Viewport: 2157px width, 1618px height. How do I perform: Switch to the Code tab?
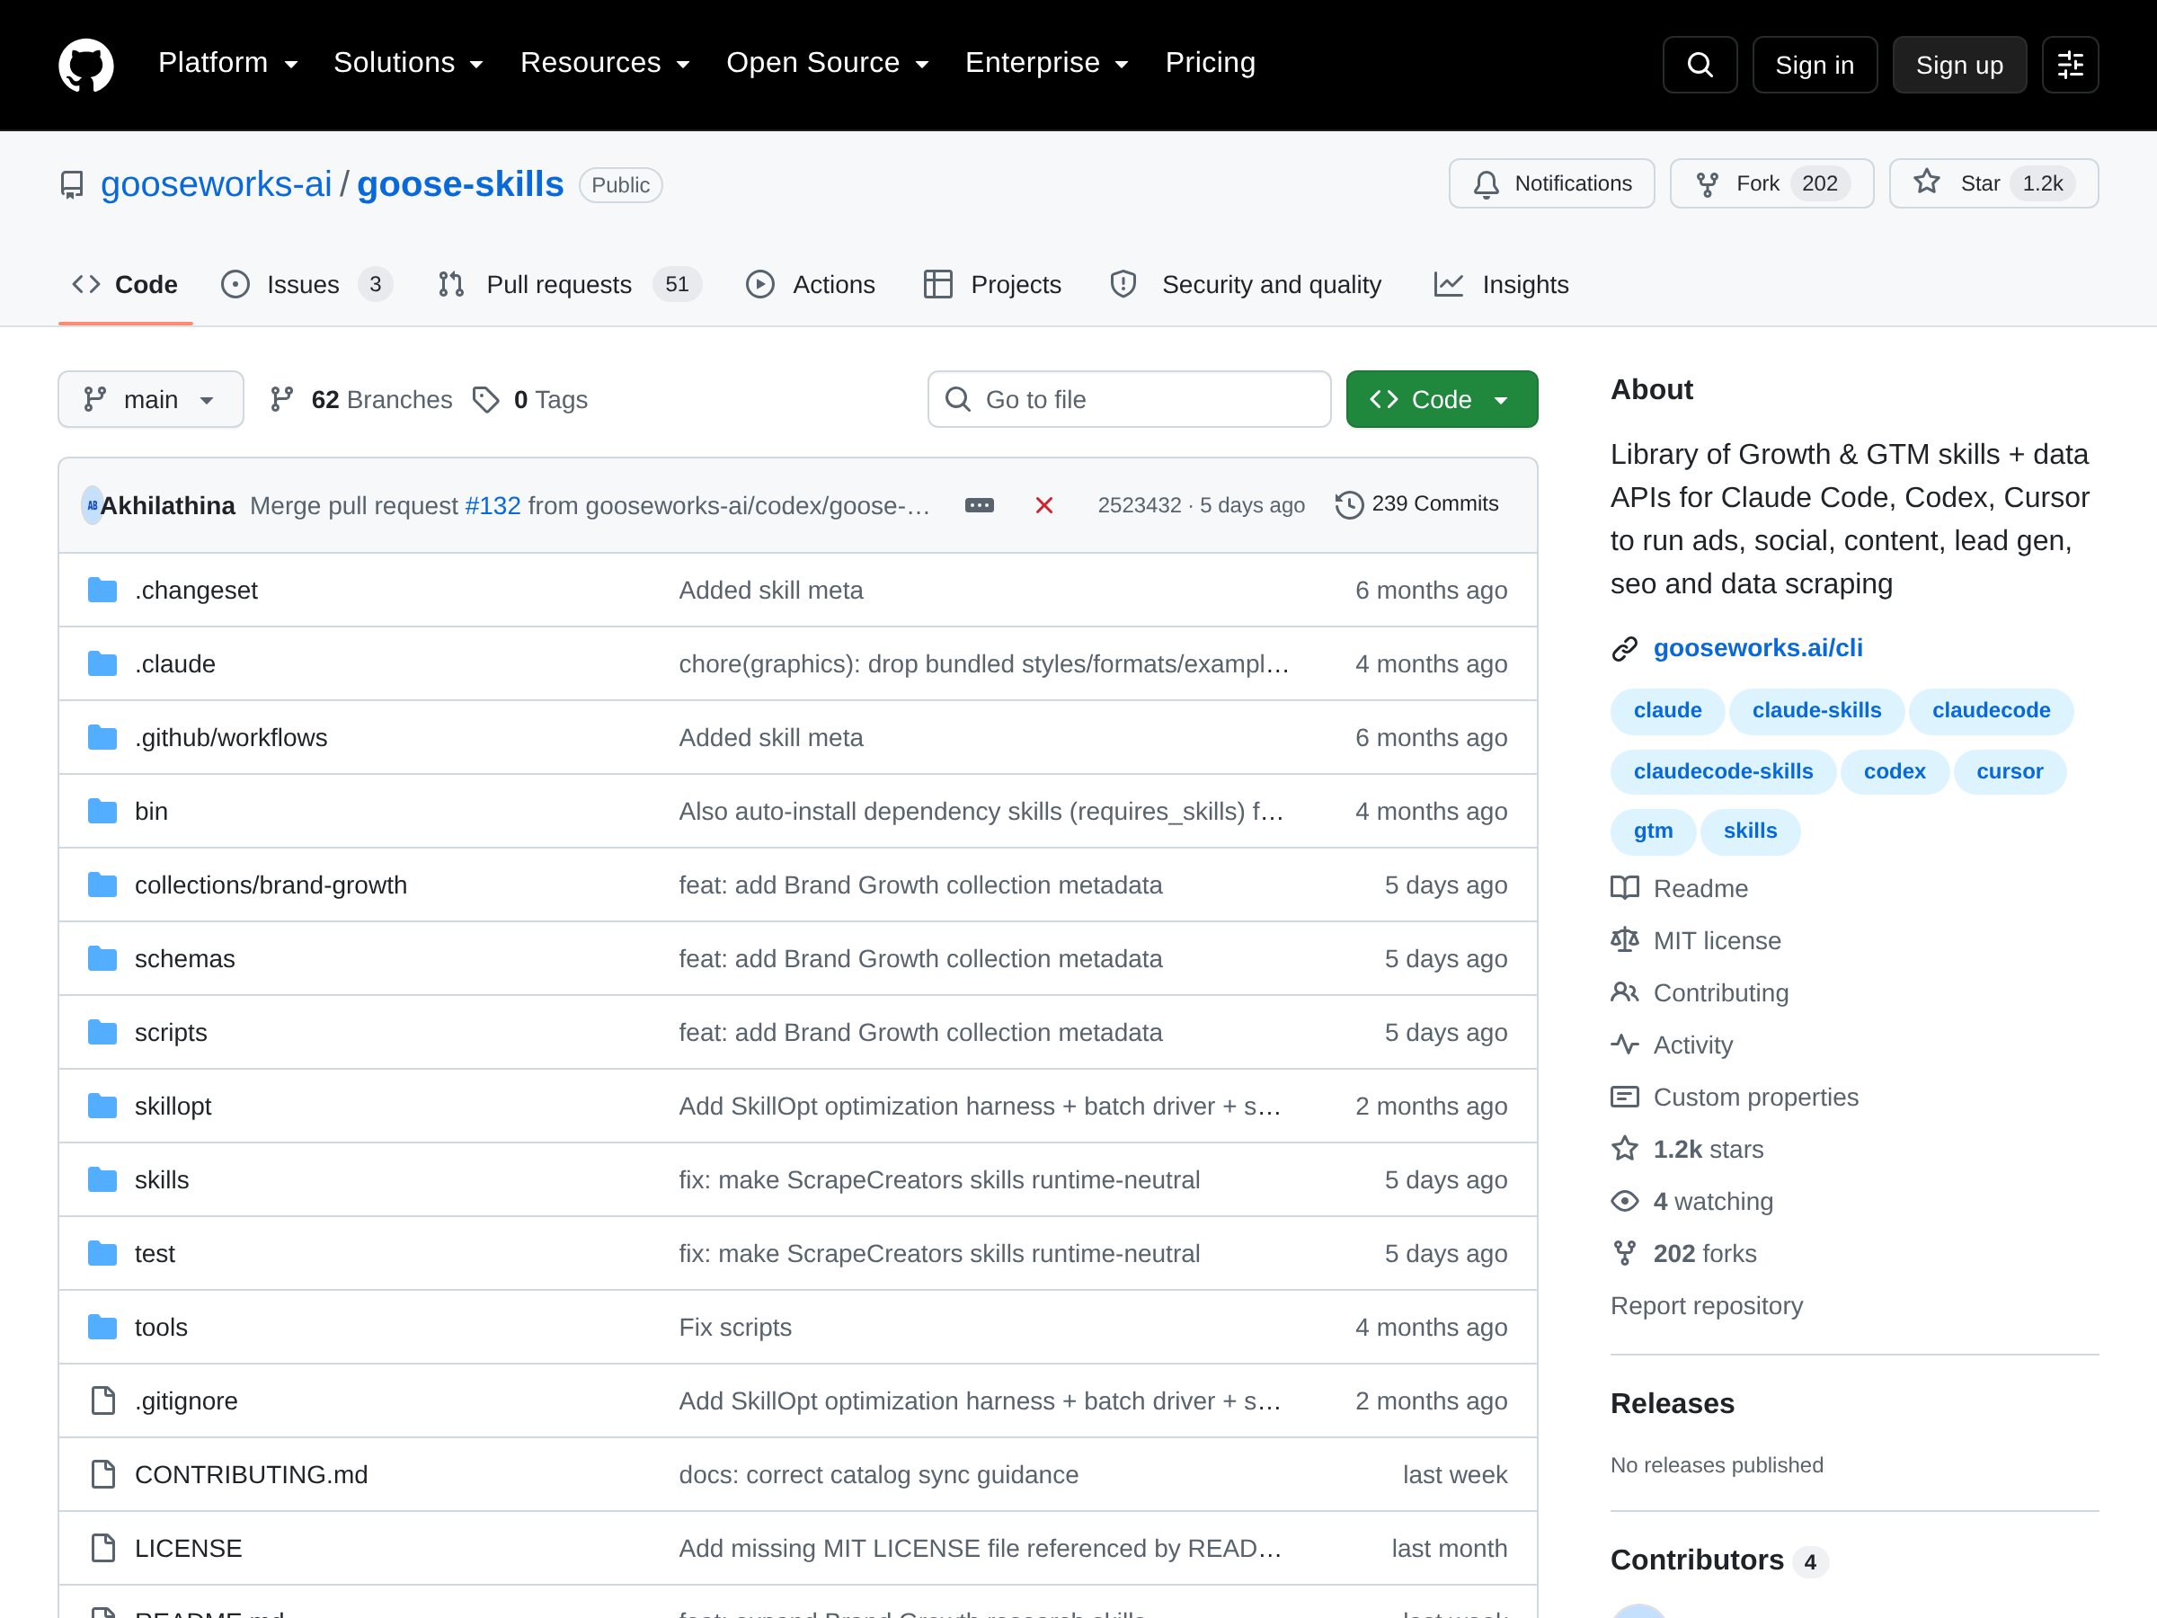[126, 285]
